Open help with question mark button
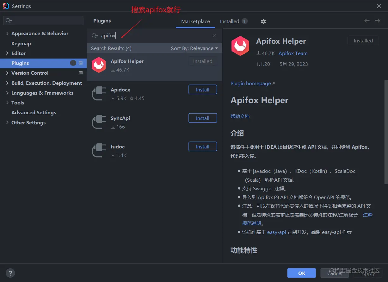Image resolution: width=388 pixels, height=282 pixels. pyautogui.click(x=10, y=273)
